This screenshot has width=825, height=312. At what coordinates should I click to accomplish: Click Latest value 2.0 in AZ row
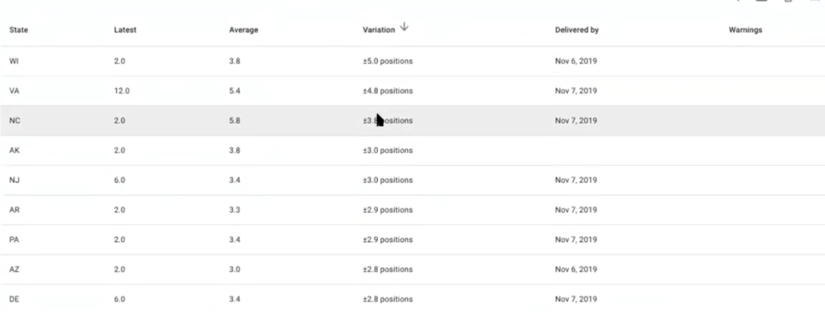pos(119,269)
